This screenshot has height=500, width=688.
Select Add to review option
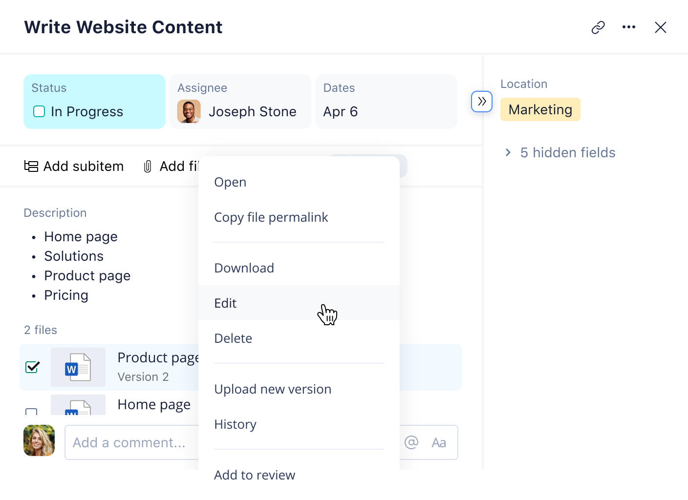pyautogui.click(x=254, y=475)
